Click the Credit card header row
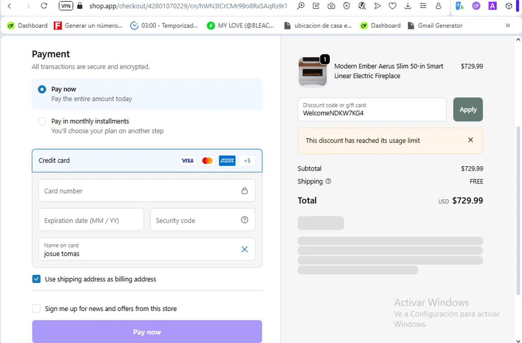Viewport: 522px width, 343px height. pos(147,161)
